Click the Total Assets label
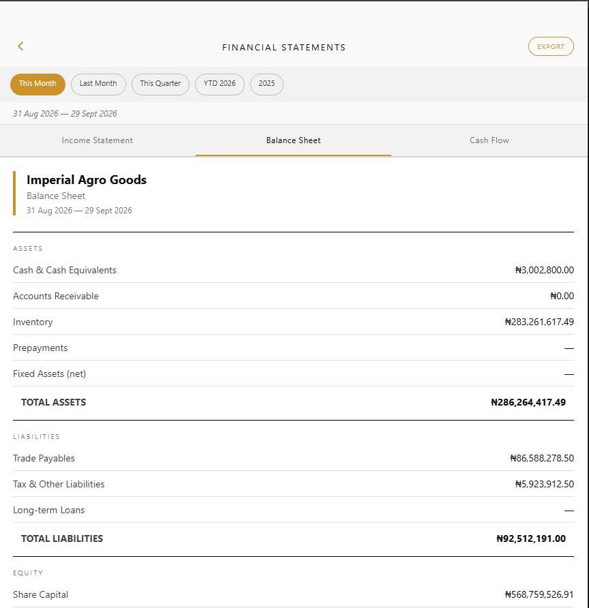This screenshot has height=608, width=589. 53,402
